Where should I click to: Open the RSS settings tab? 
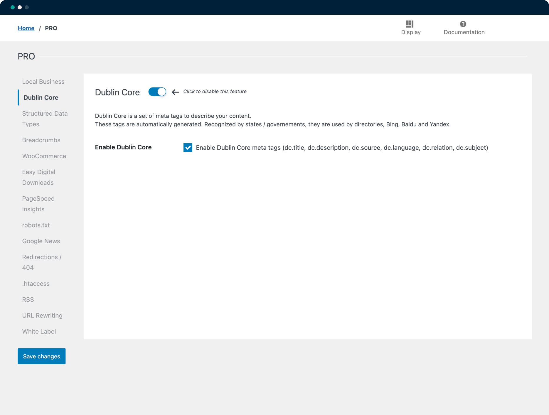28,300
